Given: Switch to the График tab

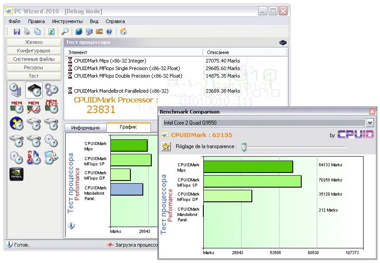Looking at the screenshot, I should (128, 127).
